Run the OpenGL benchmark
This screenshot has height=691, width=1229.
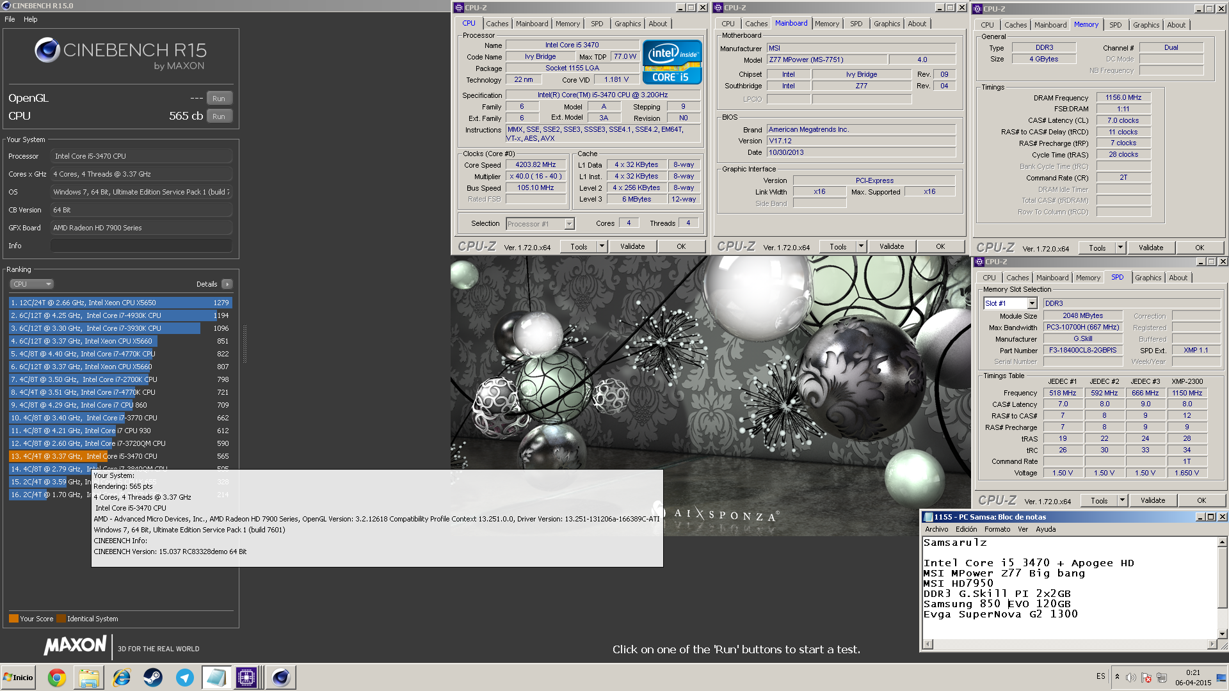[x=219, y=99]
